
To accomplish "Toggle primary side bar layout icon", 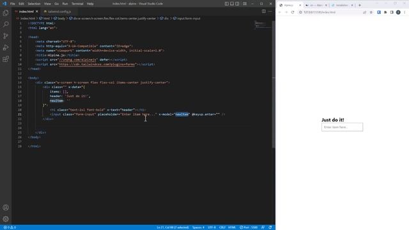I will point(227,4).
